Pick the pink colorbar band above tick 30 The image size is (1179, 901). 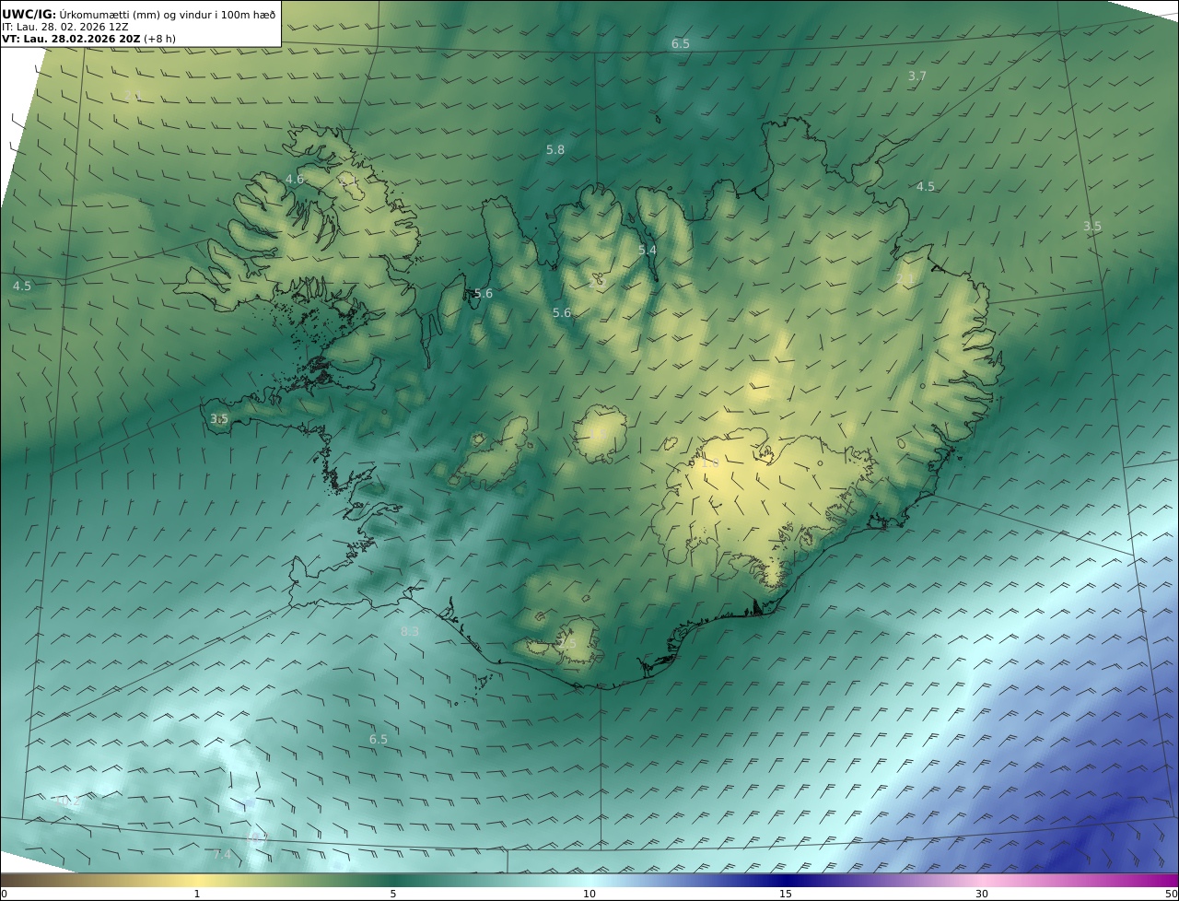point(982,880)
